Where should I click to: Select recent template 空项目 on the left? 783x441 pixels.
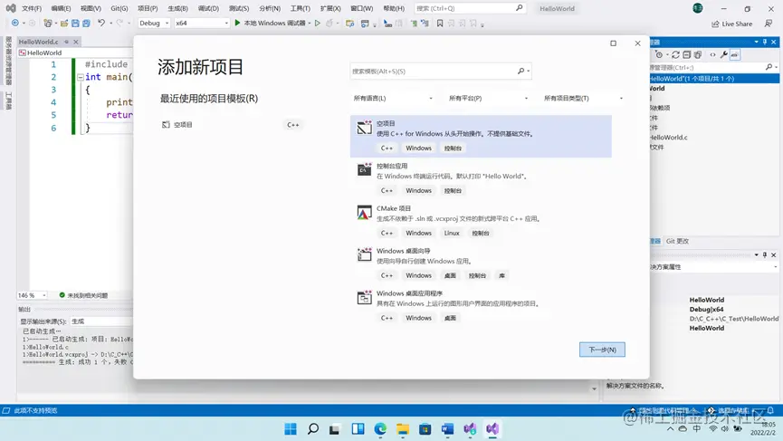[x=231, y=125]
